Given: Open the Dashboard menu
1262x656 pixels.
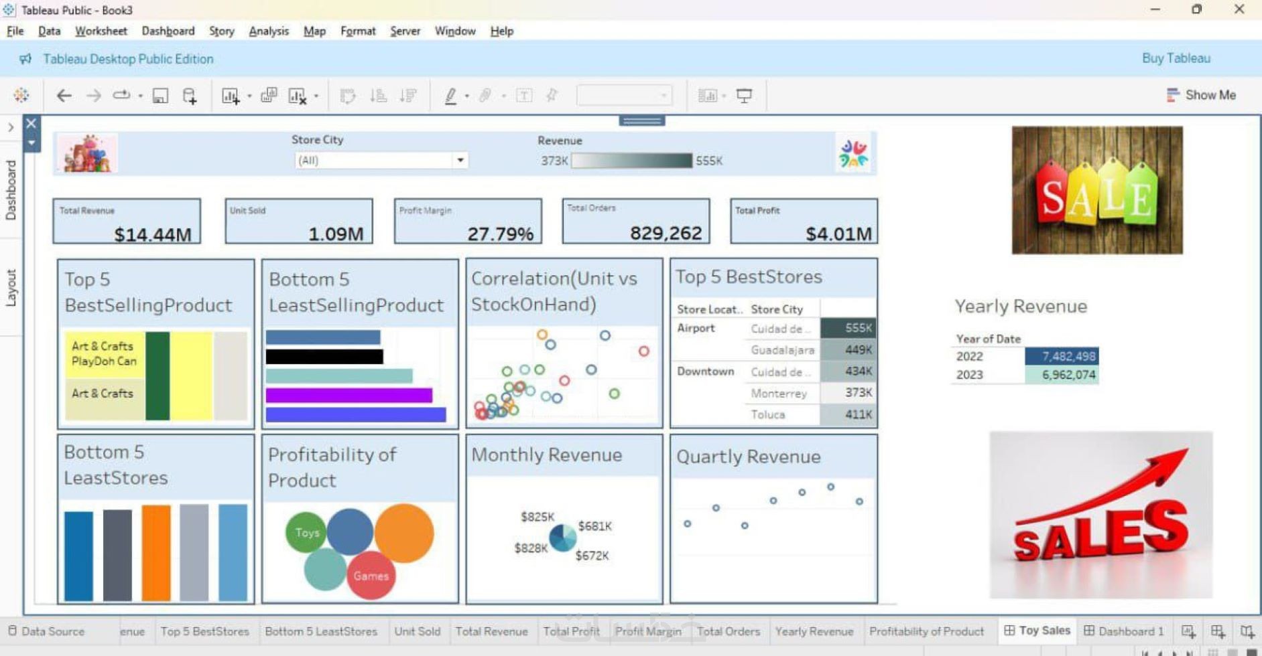Looking at the screenshot, I should click(168, 31).
